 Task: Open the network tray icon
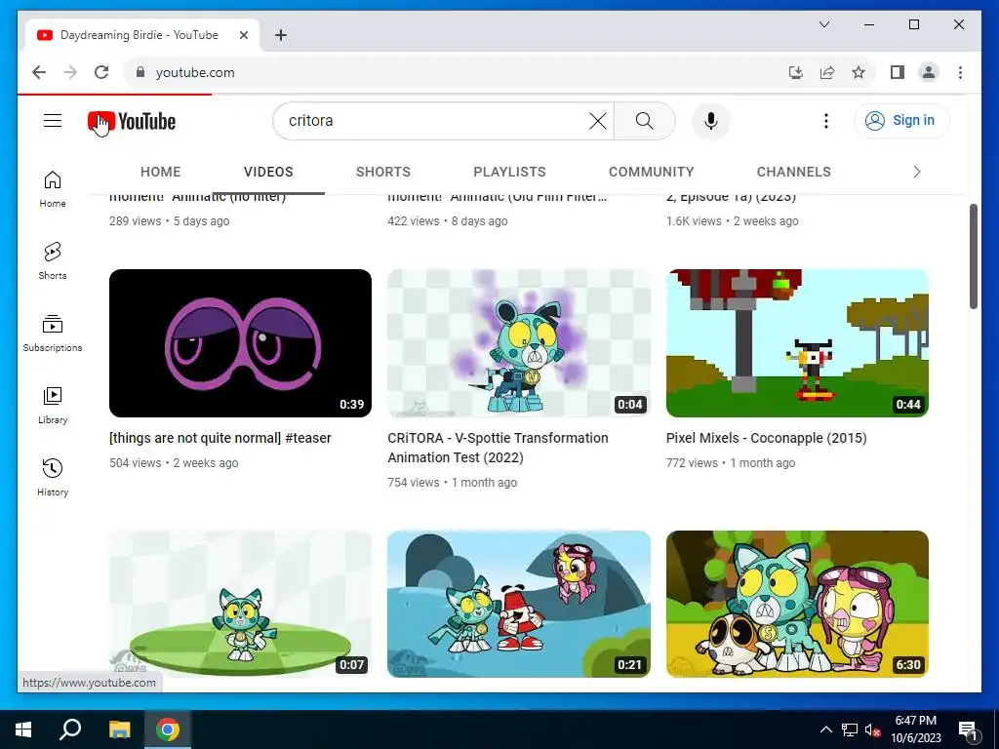coord(850,729)
